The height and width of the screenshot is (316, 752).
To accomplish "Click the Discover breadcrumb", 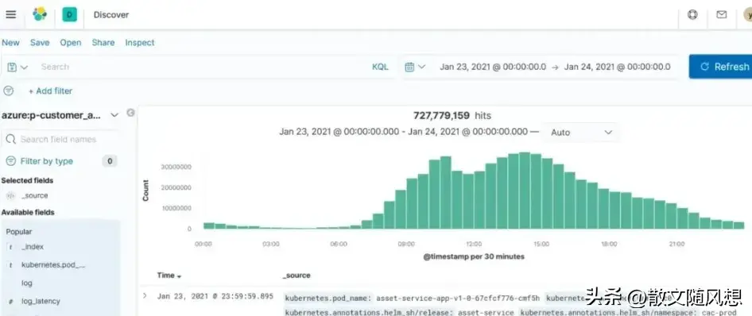I will coord(111,15).
